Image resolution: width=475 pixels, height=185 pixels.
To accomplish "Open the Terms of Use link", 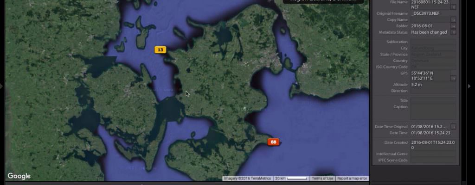I will tap(322, 179).
